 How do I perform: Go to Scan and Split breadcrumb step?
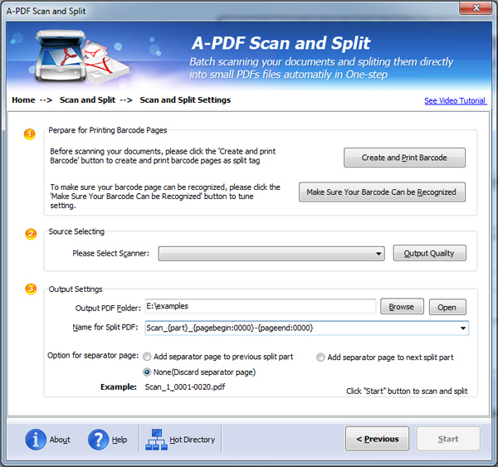coord(87,100)
